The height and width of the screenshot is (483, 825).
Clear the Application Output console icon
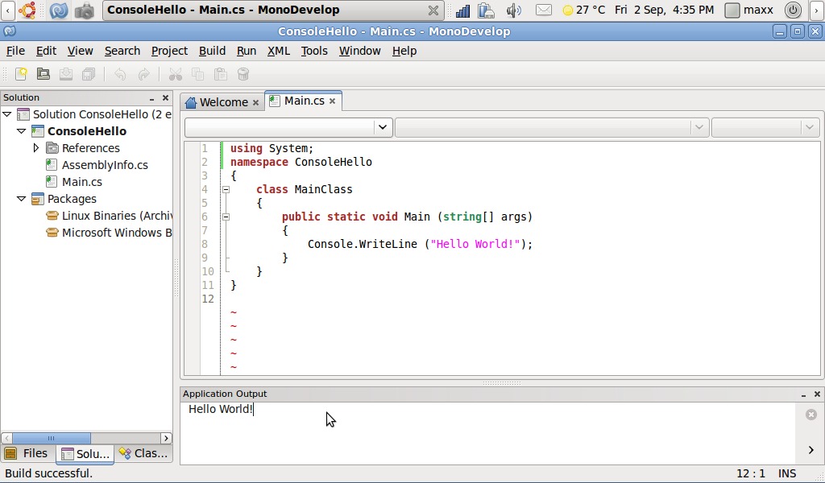pyautogui.click(x=811, y=415)
